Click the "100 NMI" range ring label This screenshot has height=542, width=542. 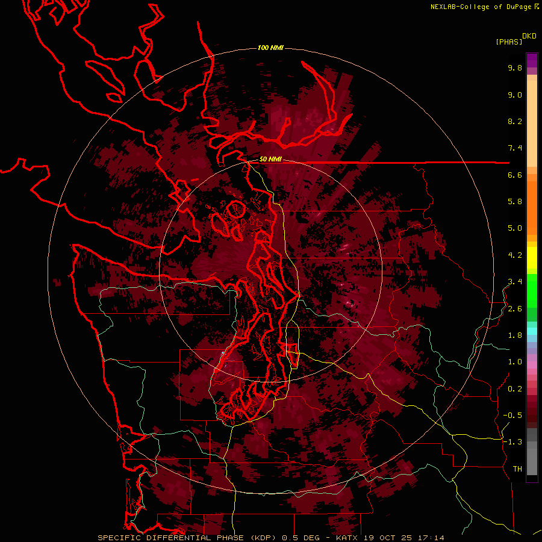[270, 48]
